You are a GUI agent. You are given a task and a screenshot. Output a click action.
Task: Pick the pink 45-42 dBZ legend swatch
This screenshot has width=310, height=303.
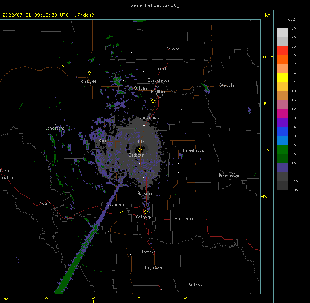[x=283, y=105]
